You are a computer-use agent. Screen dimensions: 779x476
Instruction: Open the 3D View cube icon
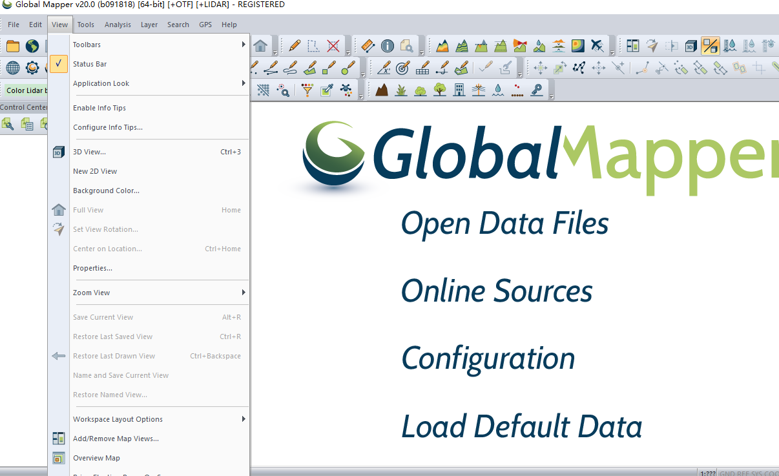coord(690,45)
